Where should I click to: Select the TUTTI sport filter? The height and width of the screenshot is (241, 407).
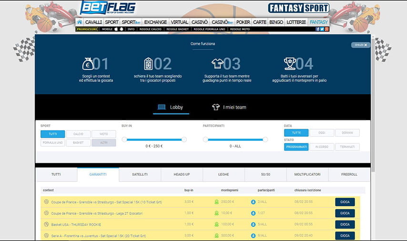(x=53, y=134)
